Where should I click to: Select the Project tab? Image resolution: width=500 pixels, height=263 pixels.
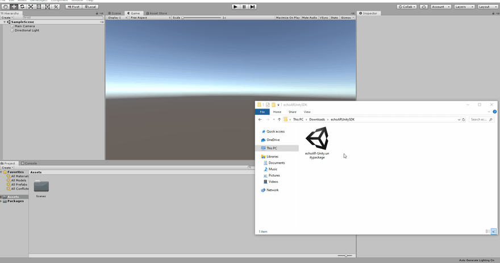coord(9,163)
